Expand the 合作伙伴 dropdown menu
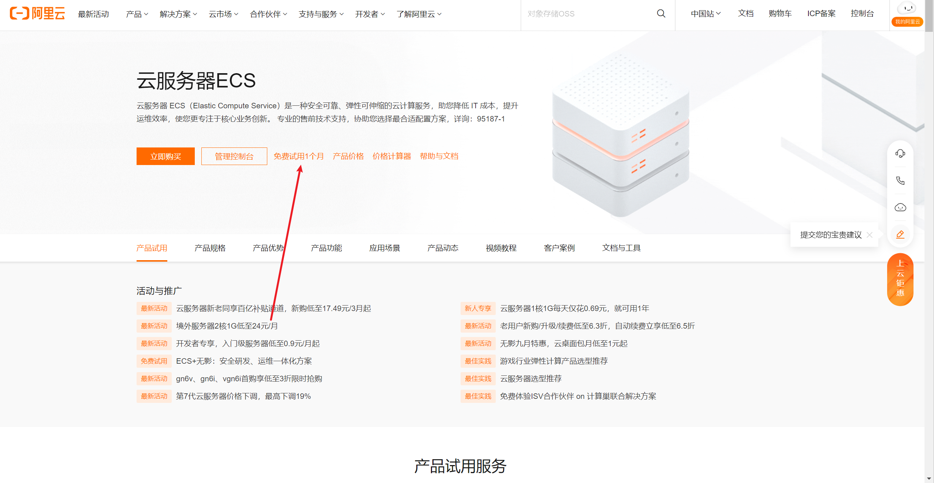The height and width of the screenshot is (483, 934). (x=268, y=14)
